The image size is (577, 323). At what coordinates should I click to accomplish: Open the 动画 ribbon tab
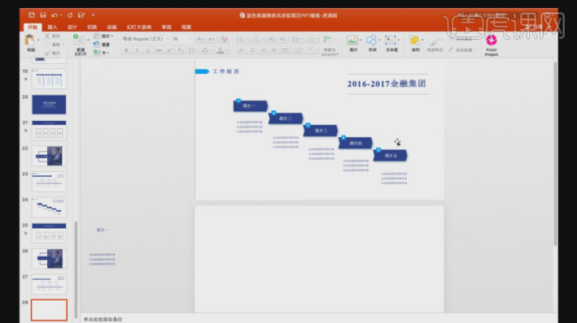(x=111, y=27)
